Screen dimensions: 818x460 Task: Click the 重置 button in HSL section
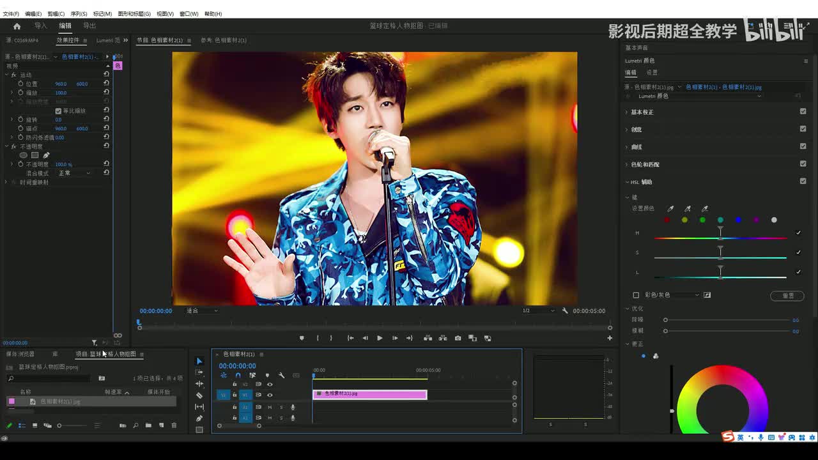click(788, 295)
